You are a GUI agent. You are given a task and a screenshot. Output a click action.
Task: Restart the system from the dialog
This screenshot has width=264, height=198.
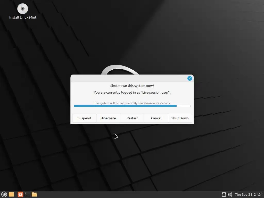132,118
